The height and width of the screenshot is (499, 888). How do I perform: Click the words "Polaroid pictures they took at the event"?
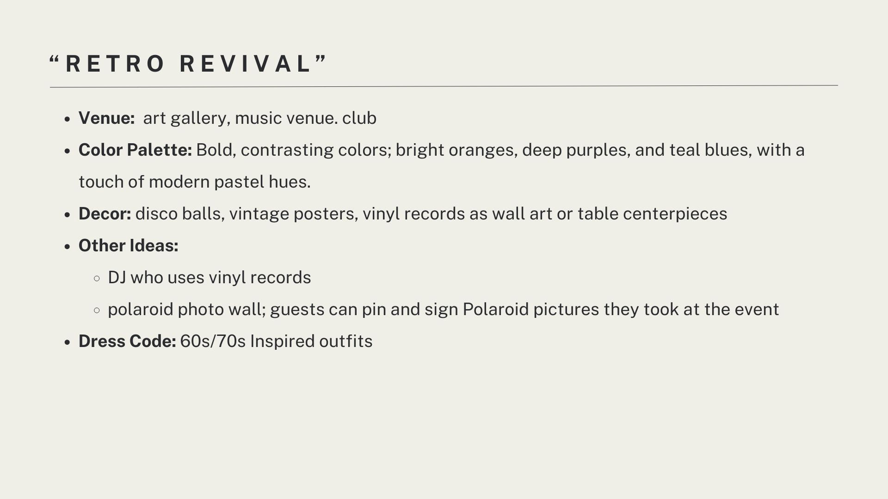click(621, 310)
